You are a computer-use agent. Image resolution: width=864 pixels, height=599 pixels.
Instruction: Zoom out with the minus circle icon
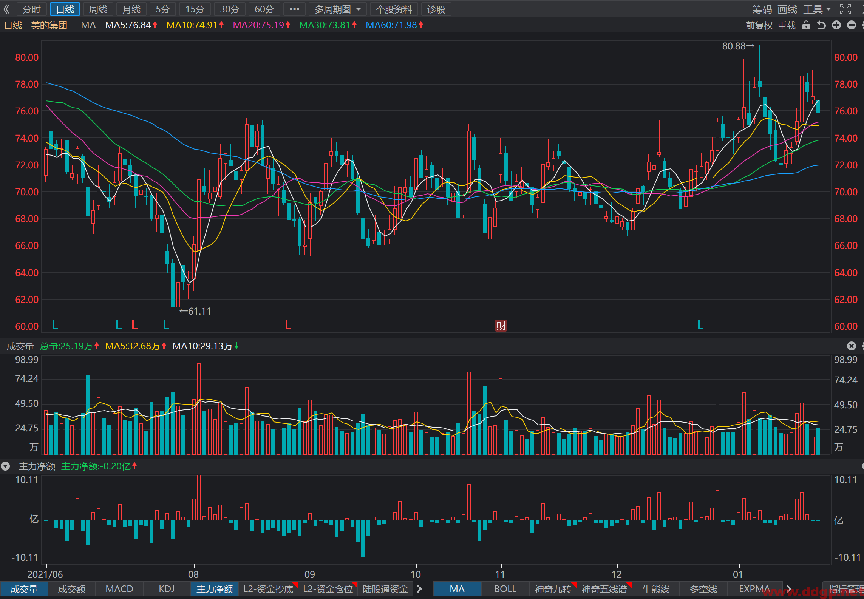tap(852, 25)
